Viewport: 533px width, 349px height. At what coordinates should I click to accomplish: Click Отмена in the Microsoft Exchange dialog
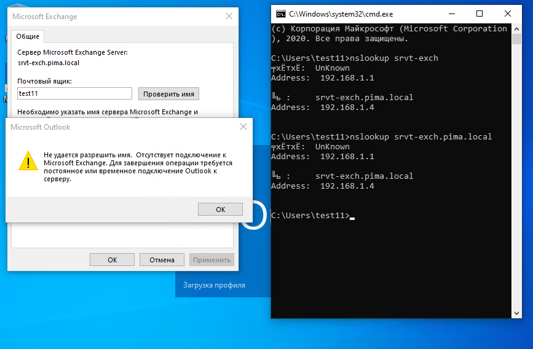click(x=162, y=260)
